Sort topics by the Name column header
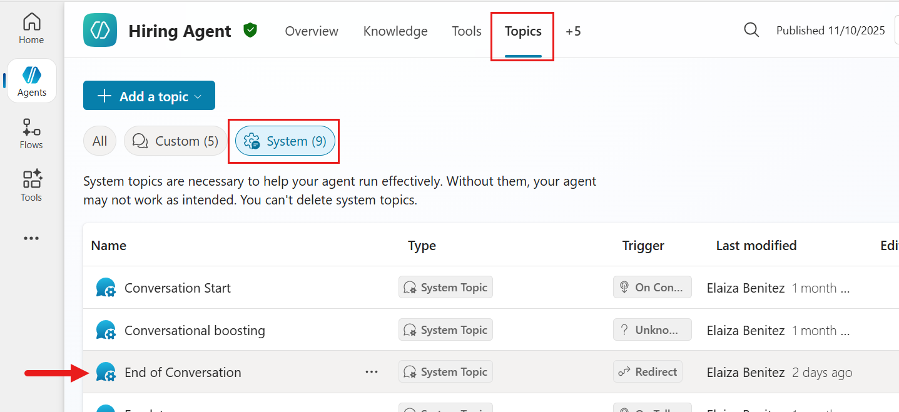This screenshot has width=899, height=412. click(x=108, y=245)
